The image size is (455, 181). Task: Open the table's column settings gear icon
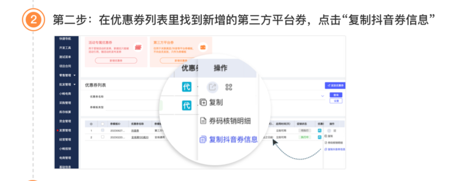91,124
